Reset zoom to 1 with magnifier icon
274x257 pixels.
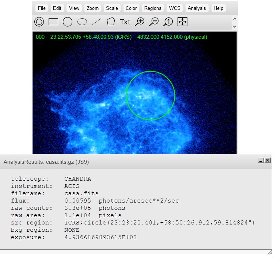pos(168,22)
